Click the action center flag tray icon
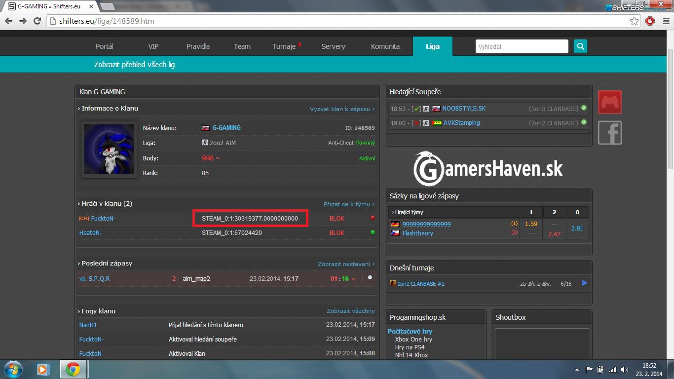This screenshot has height=379, width=674. pyautogui.click(x=589, y=369)
